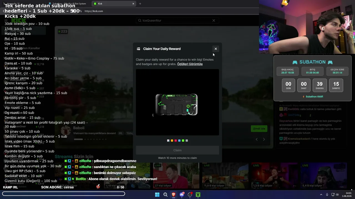The image size is (355, 199).
Task: Click the 223 viewer count badge
Action: pyautogui.click(x=63, y=32)
